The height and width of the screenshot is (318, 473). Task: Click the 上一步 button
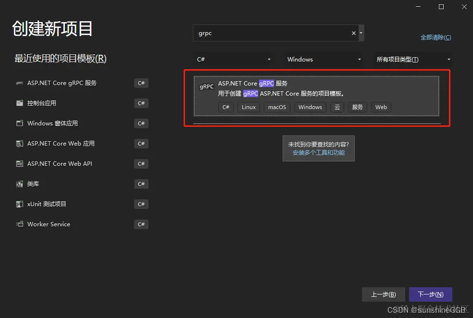[384, 294]
